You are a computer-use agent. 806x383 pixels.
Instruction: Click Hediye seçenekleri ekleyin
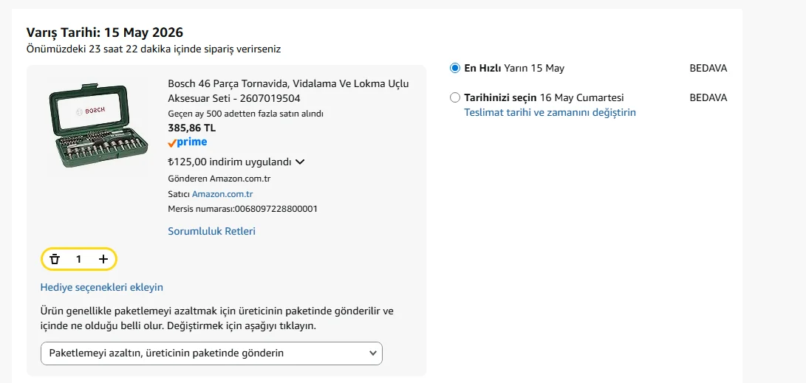click(x=102, y=288)
